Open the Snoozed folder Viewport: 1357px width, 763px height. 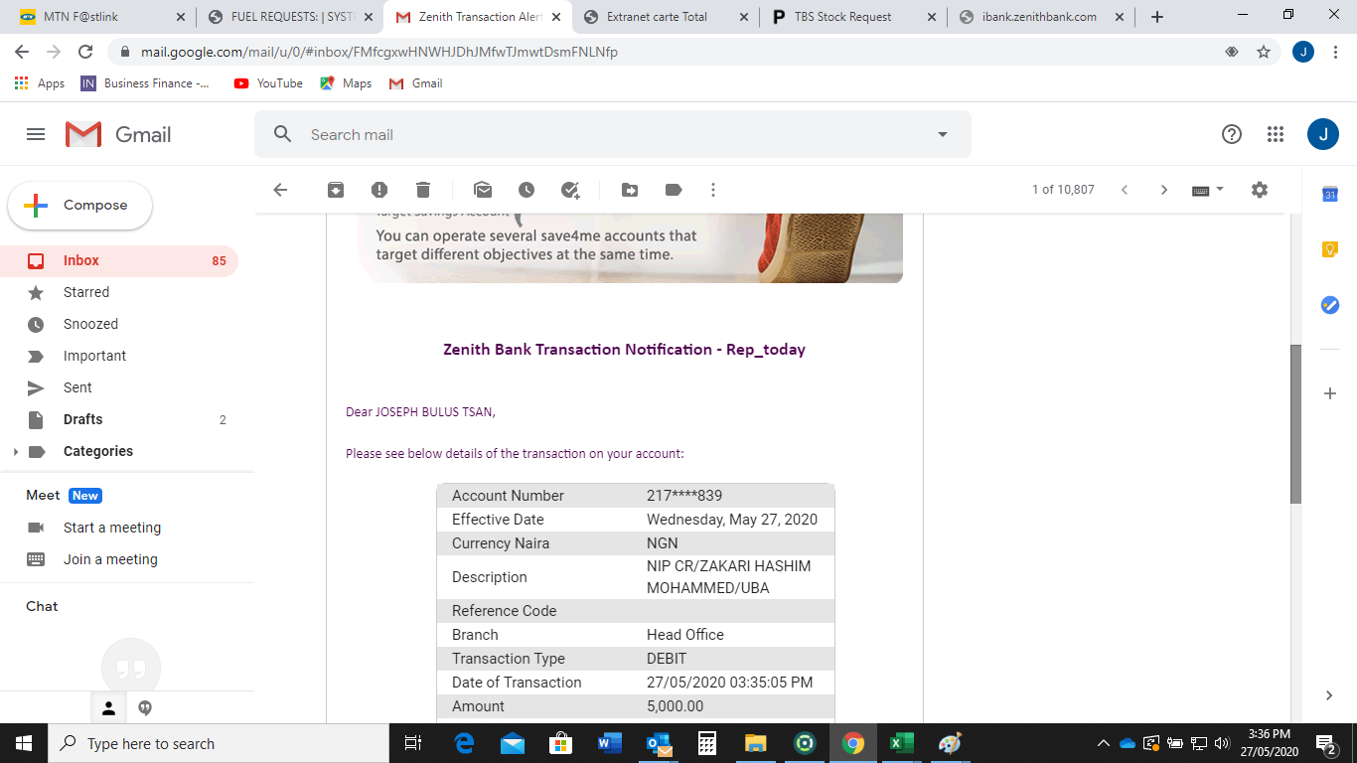point(119,325)
